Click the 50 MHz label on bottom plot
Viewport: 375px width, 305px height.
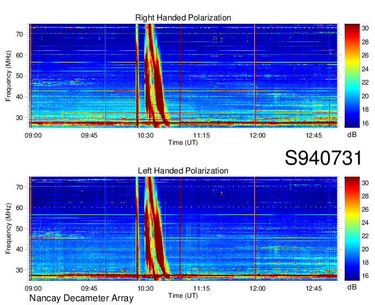point(20,229)
